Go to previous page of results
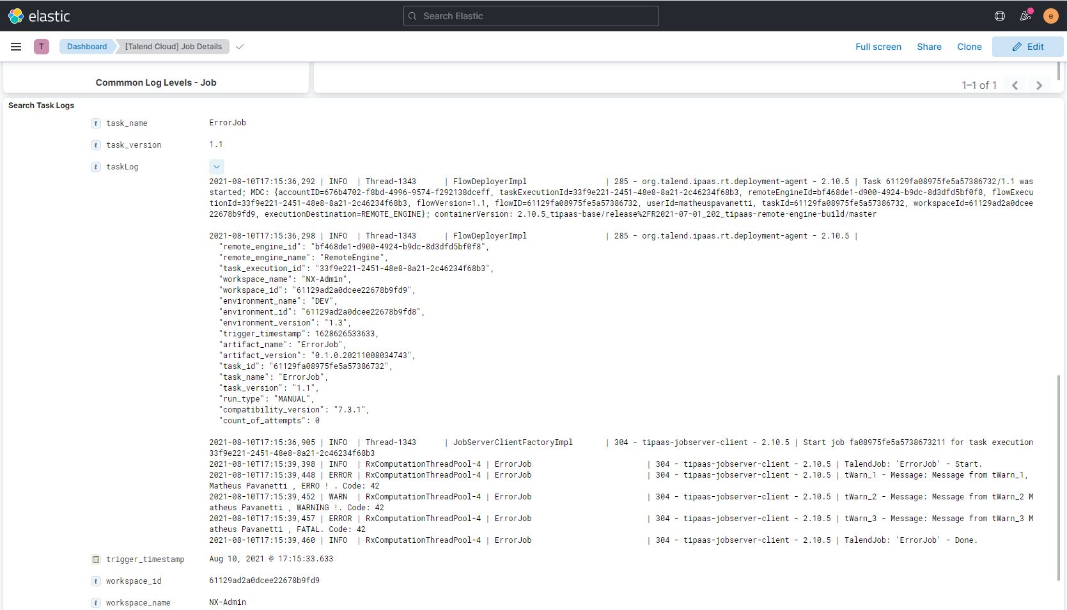This screenshot has width=1067, height=610. point(1015,85)
